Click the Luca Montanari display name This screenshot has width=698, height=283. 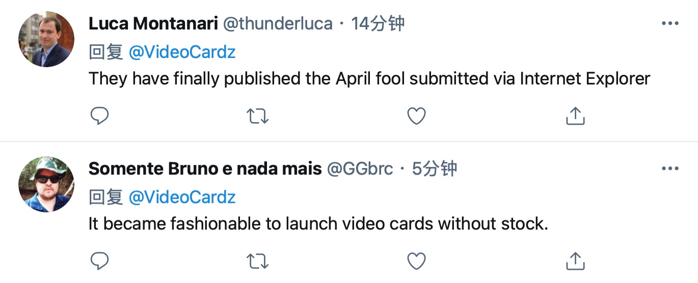(153, 23)
